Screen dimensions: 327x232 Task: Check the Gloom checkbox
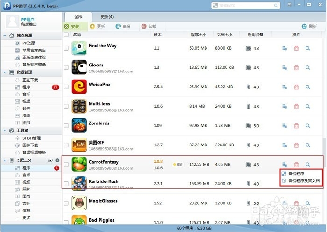point(66,68)
